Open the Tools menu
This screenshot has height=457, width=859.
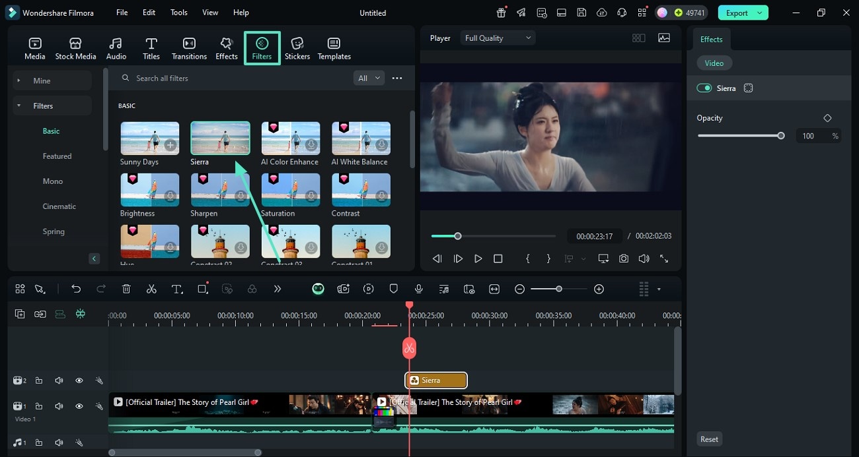coord(179,13)
